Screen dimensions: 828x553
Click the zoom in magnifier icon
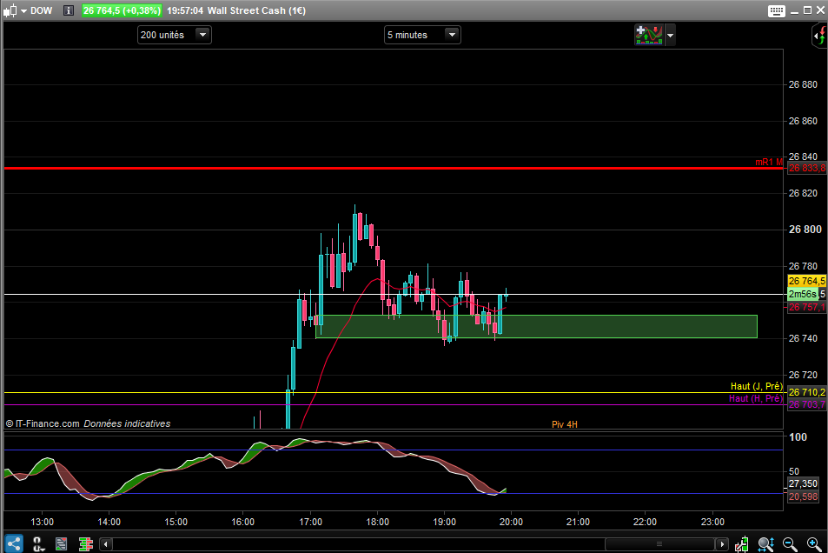[x=814, y=544]
